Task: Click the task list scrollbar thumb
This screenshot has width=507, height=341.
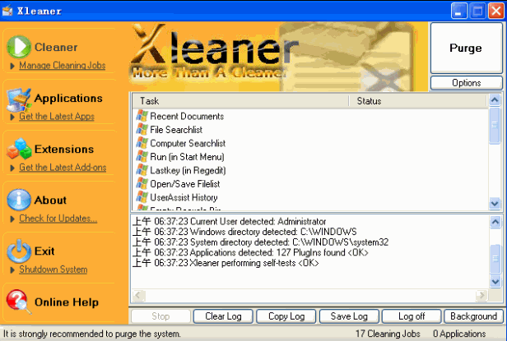Action: pyautogui.click(x=495, y=125)
